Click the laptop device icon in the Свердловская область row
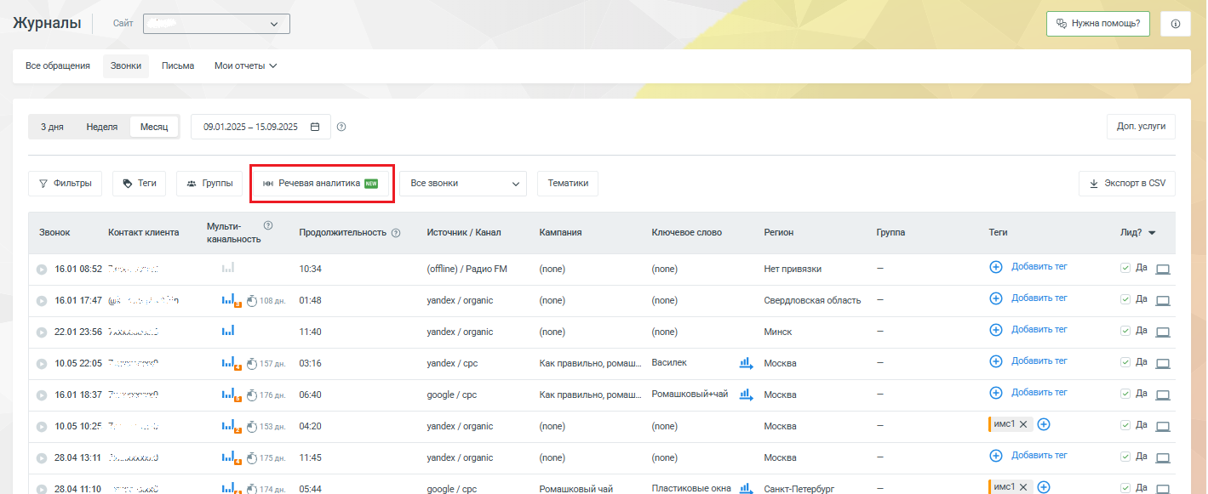1208x494 pixels. (1163, 301)
